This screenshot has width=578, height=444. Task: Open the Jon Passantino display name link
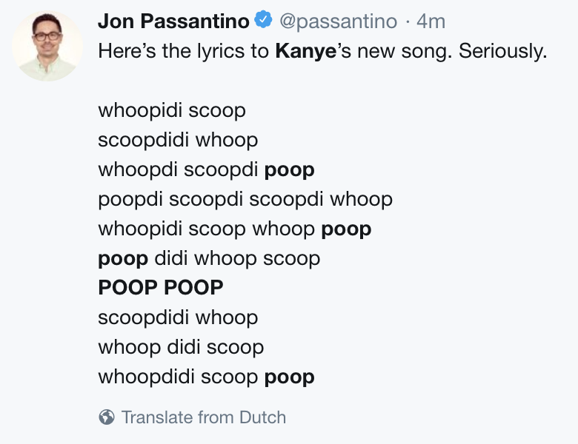click(x=173, y=21)
